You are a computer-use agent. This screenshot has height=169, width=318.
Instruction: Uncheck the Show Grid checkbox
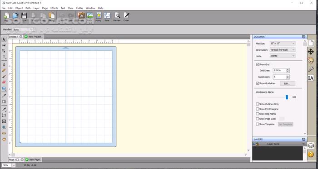[x=258, y=64]
